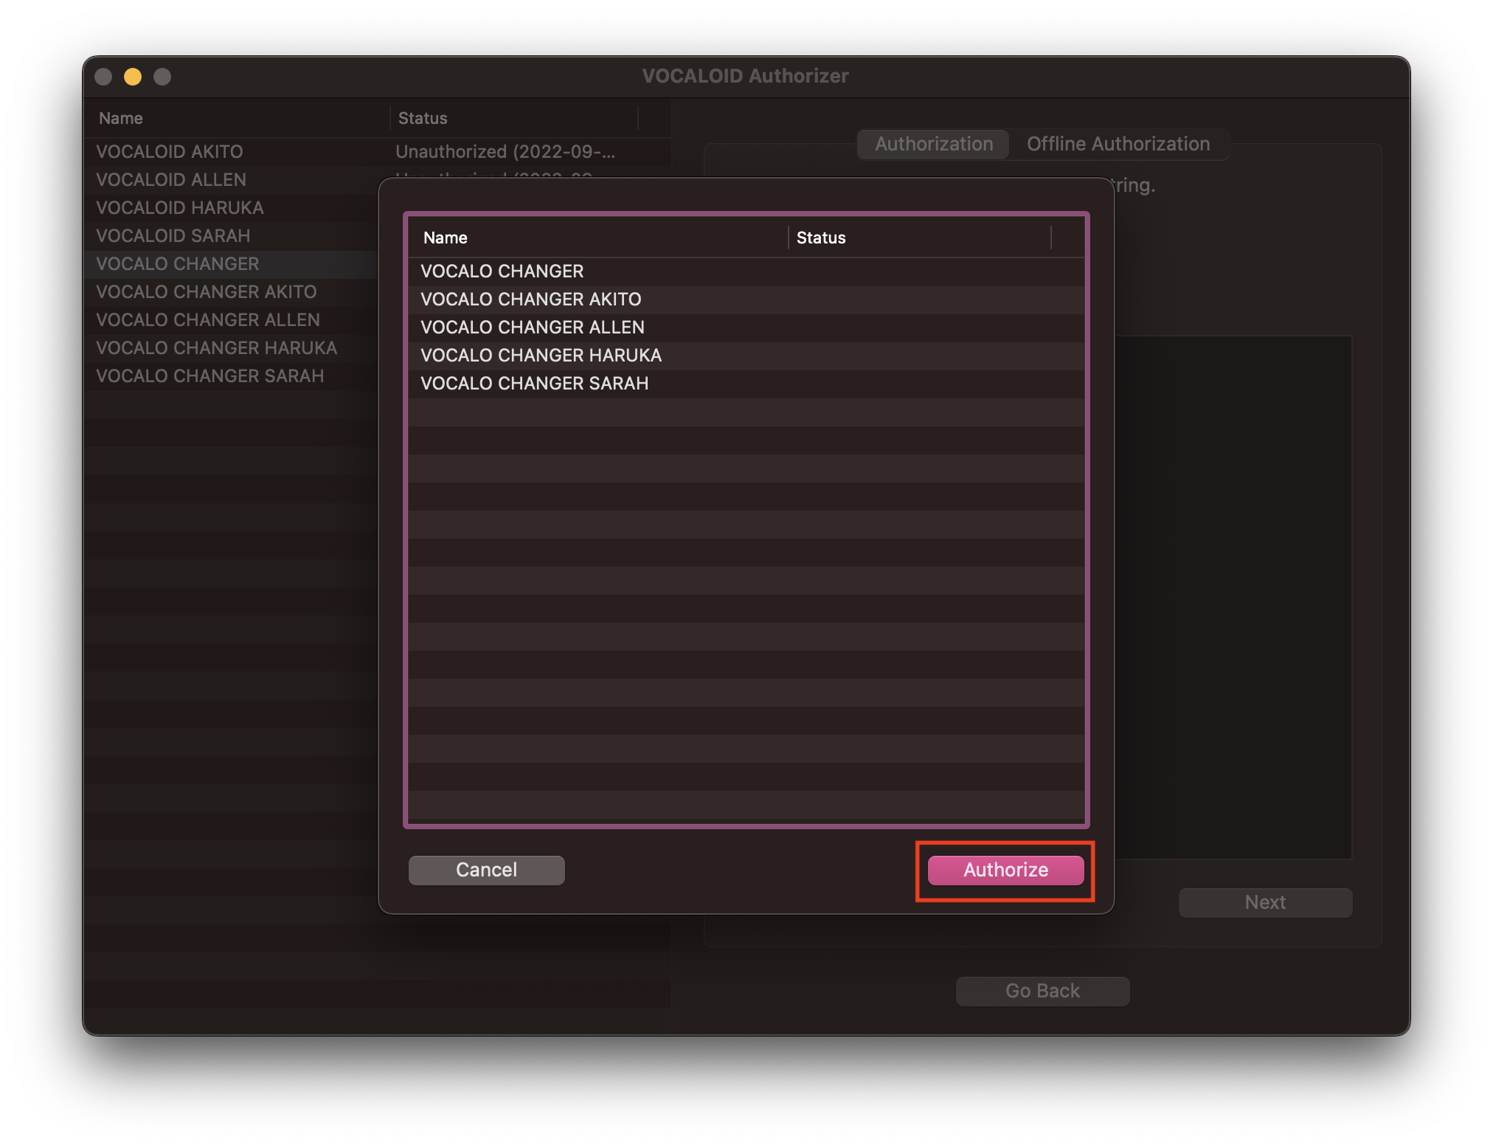Click the Status column header in the dialog
The width and height of the screenshot is (1493, 1145).
(x=821, y=238)
